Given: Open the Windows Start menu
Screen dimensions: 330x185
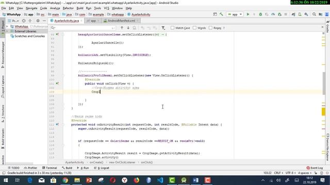Looking at the screenshot, I should pyautogui.click(x=6, y=180).
